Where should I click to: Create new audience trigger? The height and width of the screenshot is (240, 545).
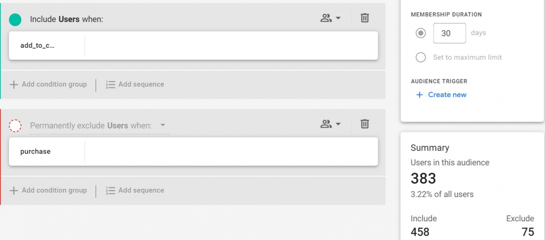point(441,95)
